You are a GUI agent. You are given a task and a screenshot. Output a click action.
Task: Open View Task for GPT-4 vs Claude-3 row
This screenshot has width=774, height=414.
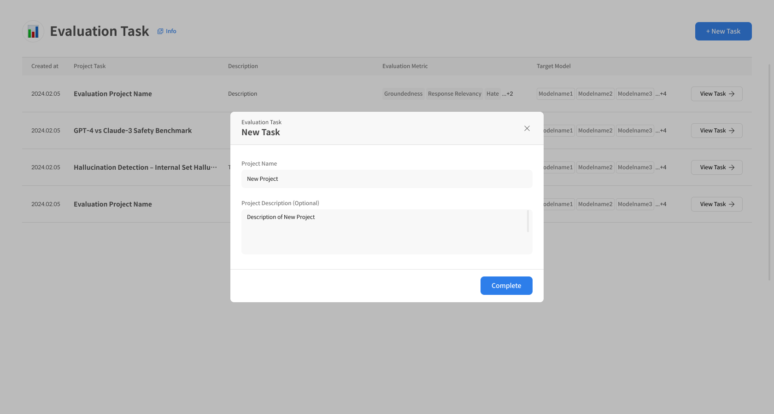click(x=716, y=131)
